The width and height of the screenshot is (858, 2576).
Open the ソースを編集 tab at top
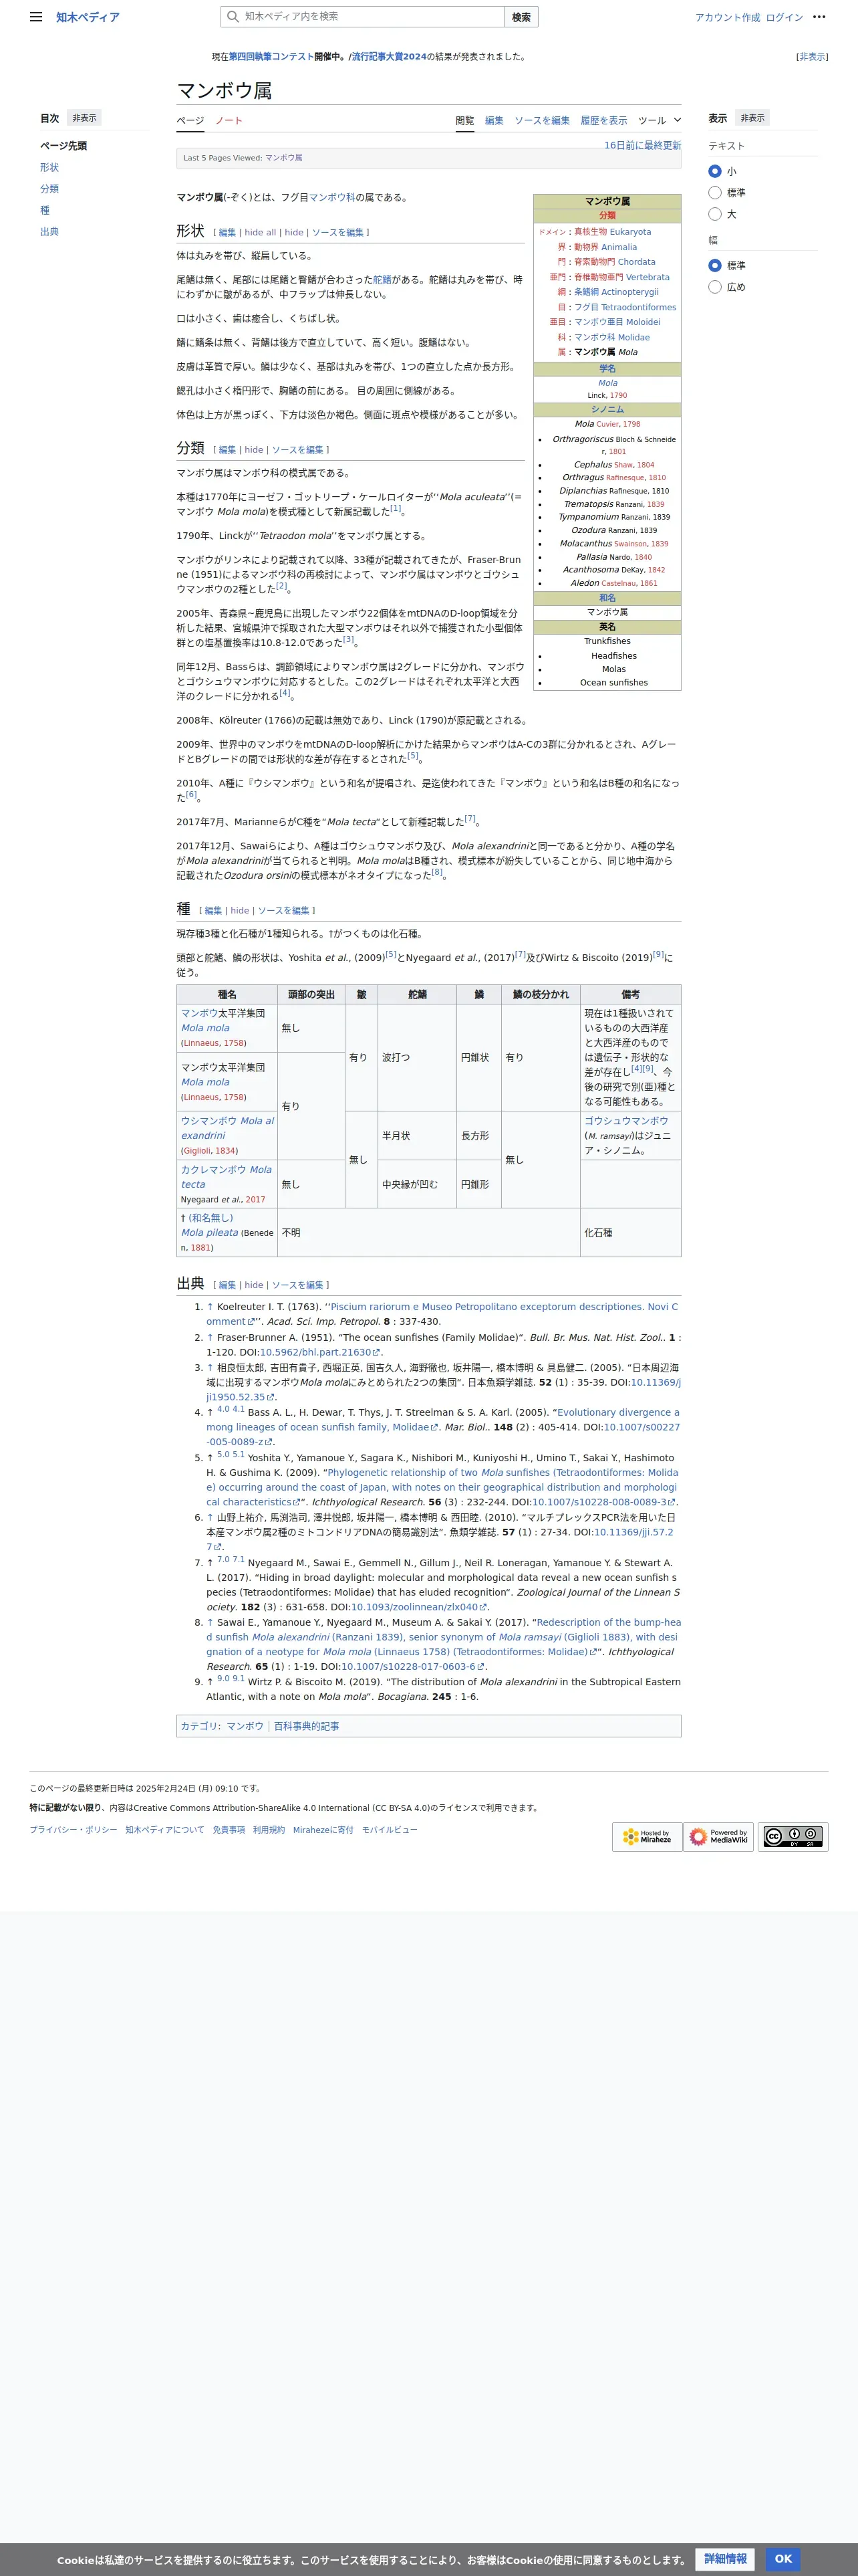(541, 120)
